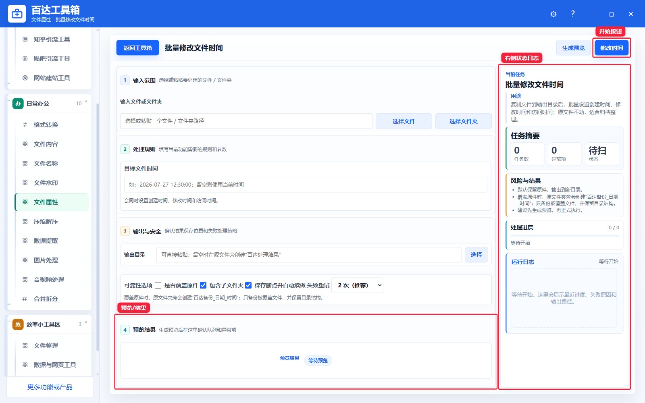Screen dimensions: 645x403
Task: Click the 知乎引流工具 sidebar icon
Action: point(25,39)
